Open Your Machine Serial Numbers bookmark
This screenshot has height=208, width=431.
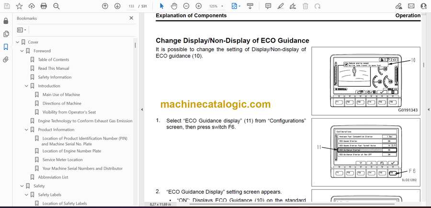pos(82,168)
